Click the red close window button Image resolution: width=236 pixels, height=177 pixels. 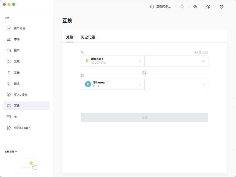pos(4,4)
